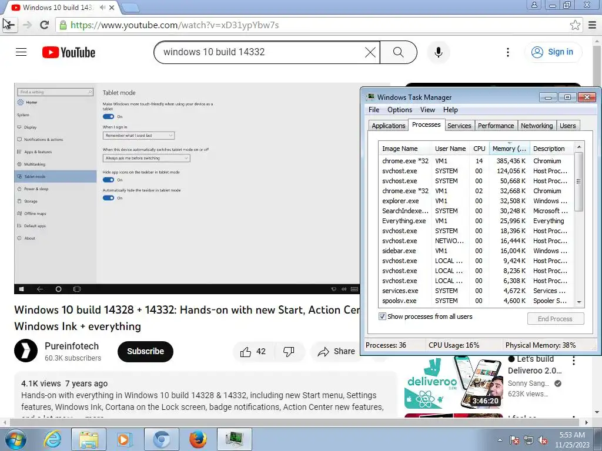
Task: Open the Windows Start button
Action: pyautogui.click(x=15, y=439)
